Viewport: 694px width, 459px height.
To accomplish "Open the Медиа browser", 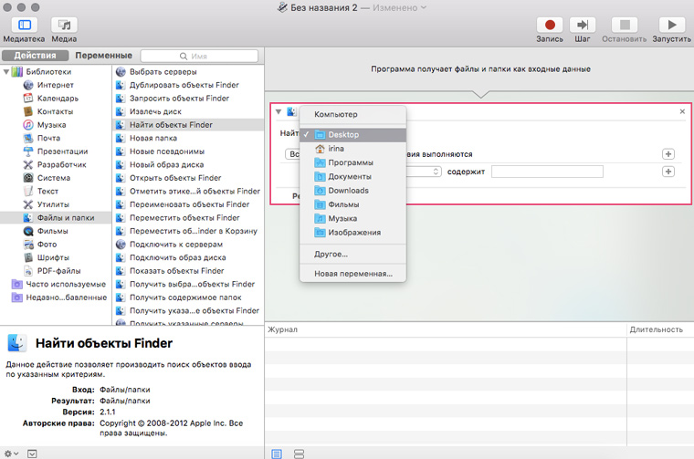I will point(64,26).
